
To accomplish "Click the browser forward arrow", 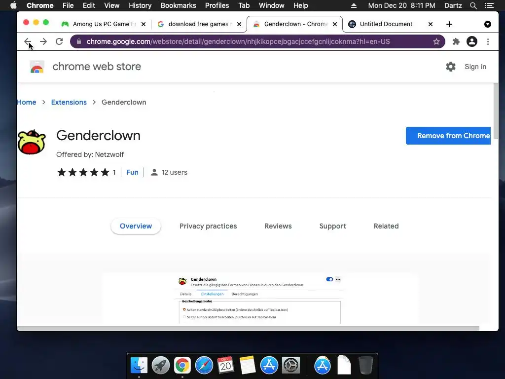I will (x=43, y=41).
